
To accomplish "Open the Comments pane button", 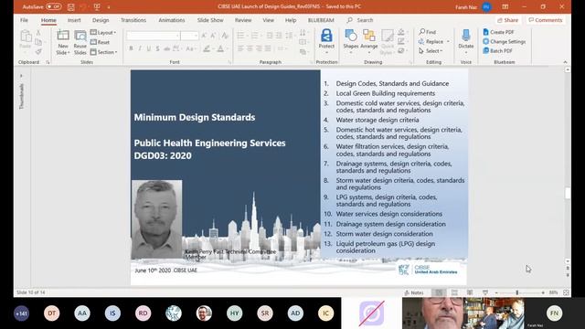I will click(546, 20).
